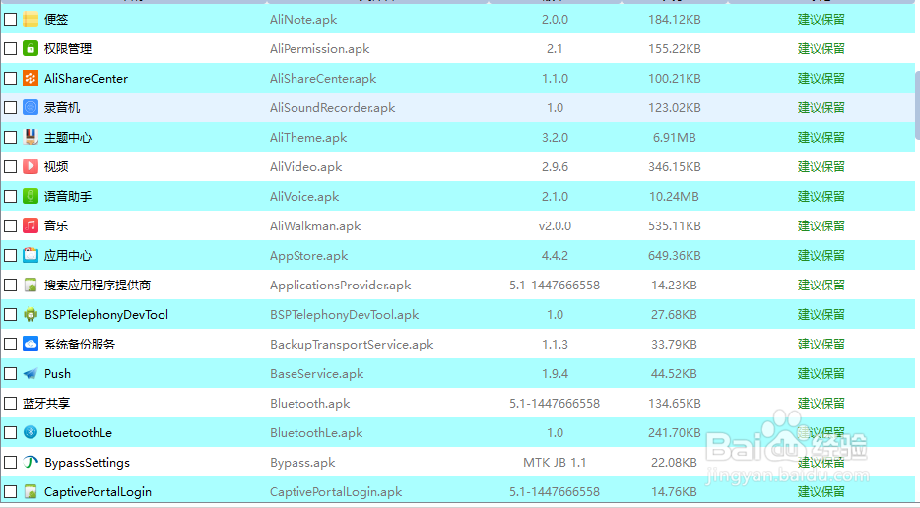Click the orange AliShareCenter app icon

click(x=31, y=78)
